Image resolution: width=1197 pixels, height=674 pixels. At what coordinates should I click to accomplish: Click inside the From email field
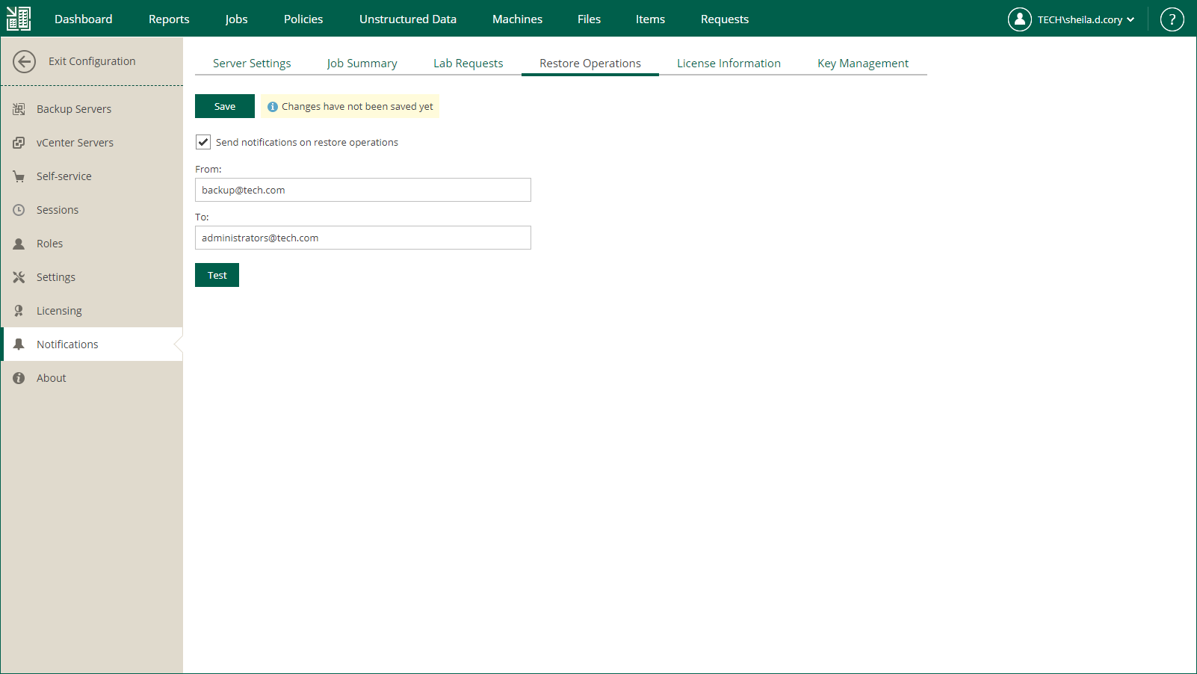pos(362,190)
